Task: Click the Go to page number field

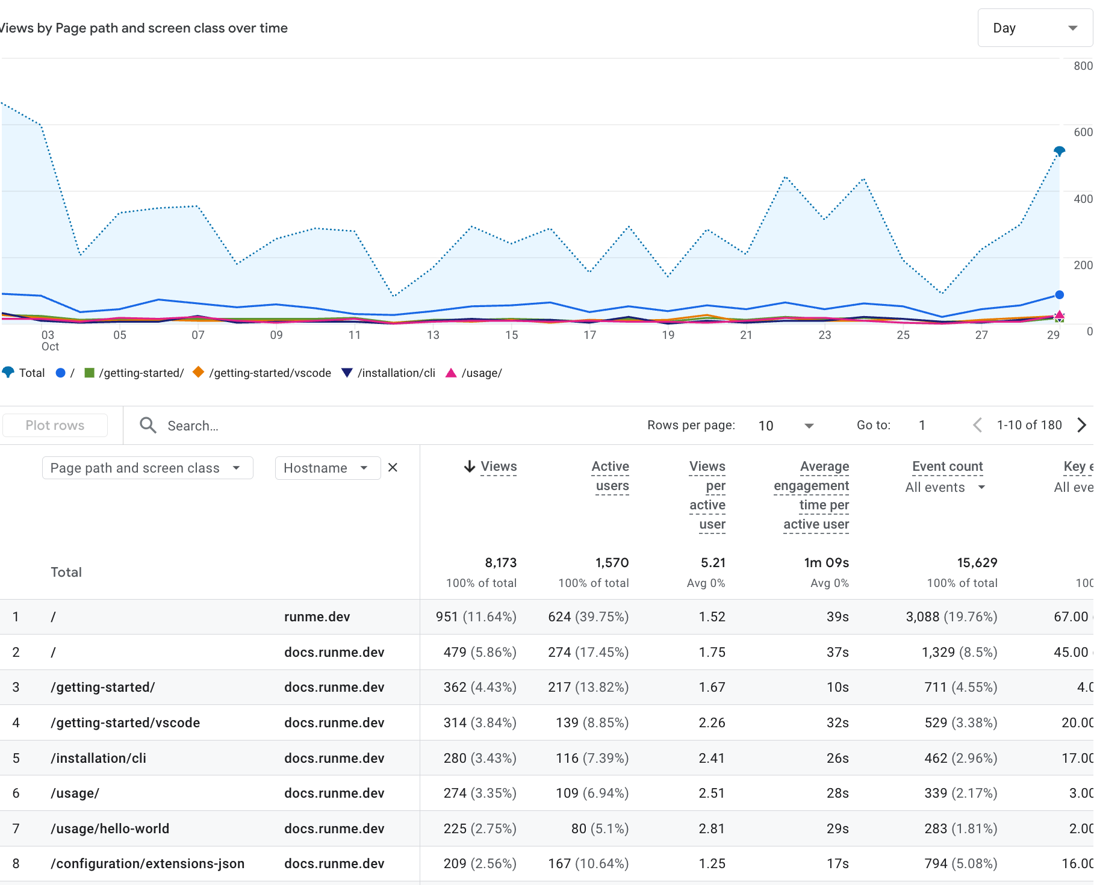Action: coord(922,426)
